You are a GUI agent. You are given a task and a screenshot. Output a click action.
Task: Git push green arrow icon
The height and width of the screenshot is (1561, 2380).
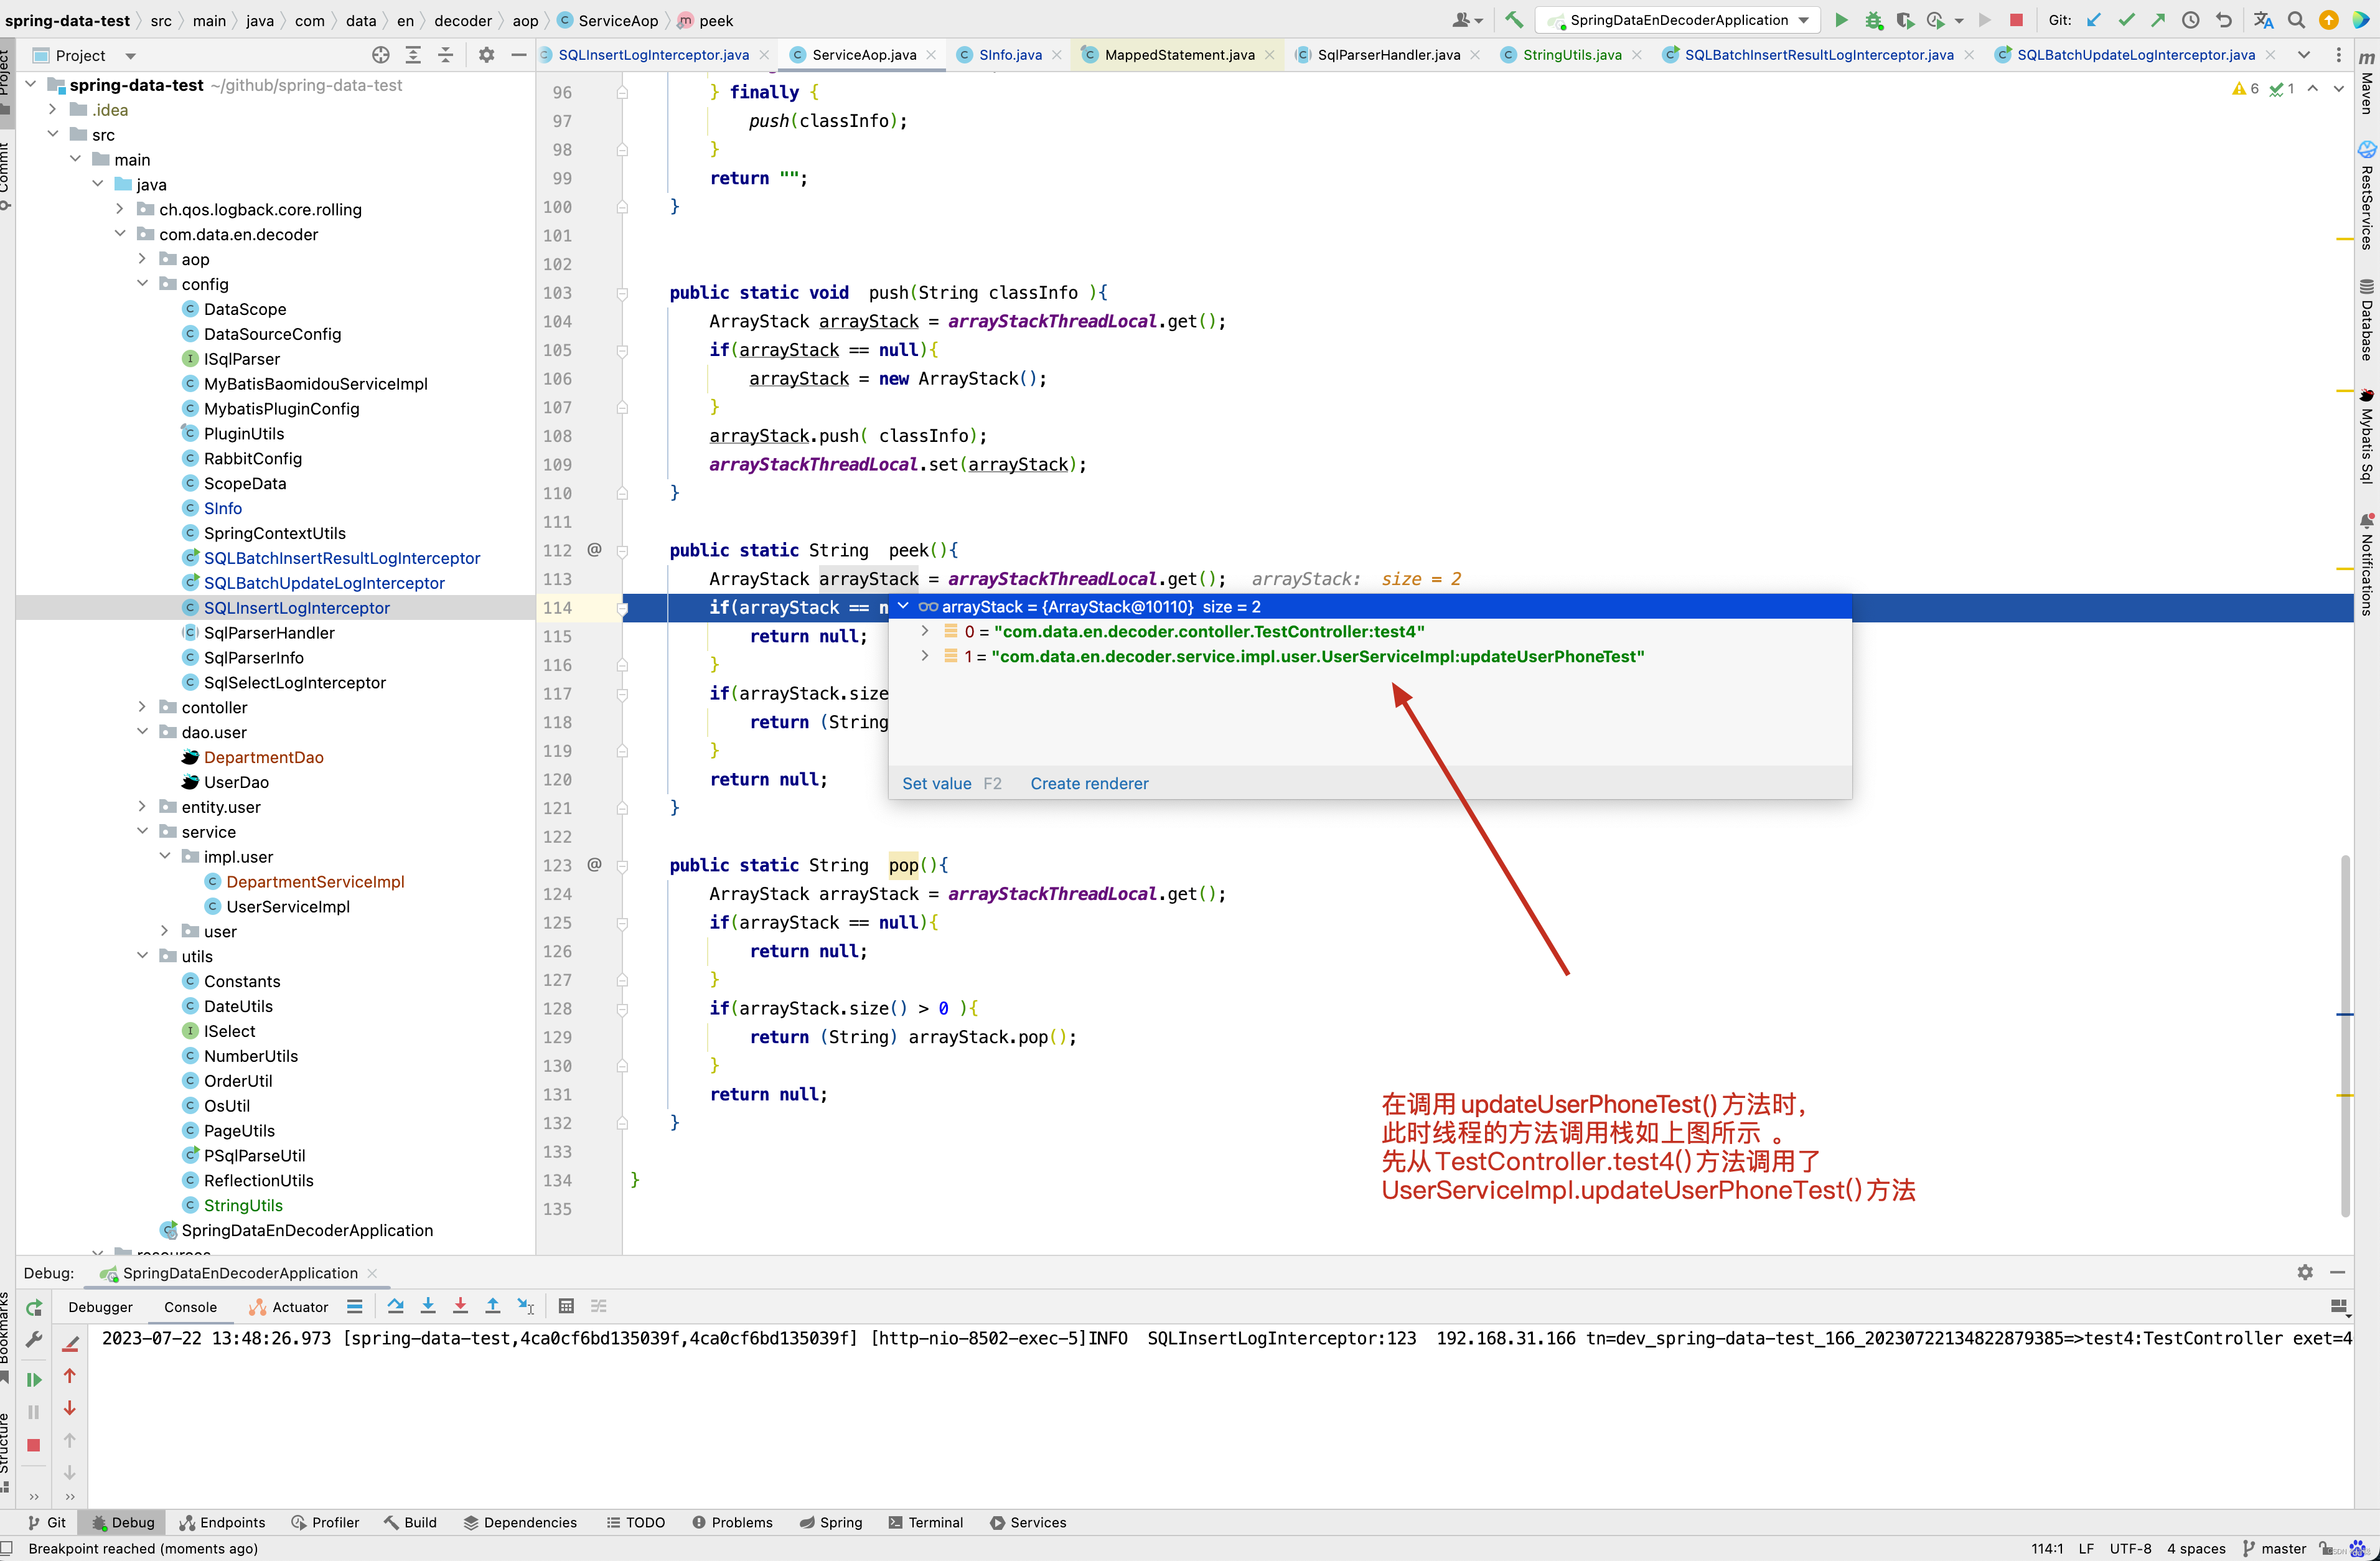(2158, 20)
